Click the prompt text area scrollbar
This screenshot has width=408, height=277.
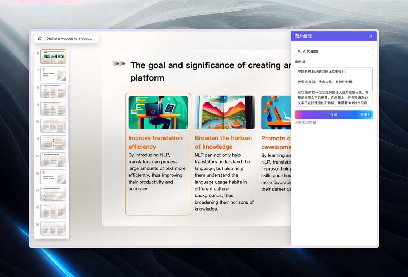372,79
